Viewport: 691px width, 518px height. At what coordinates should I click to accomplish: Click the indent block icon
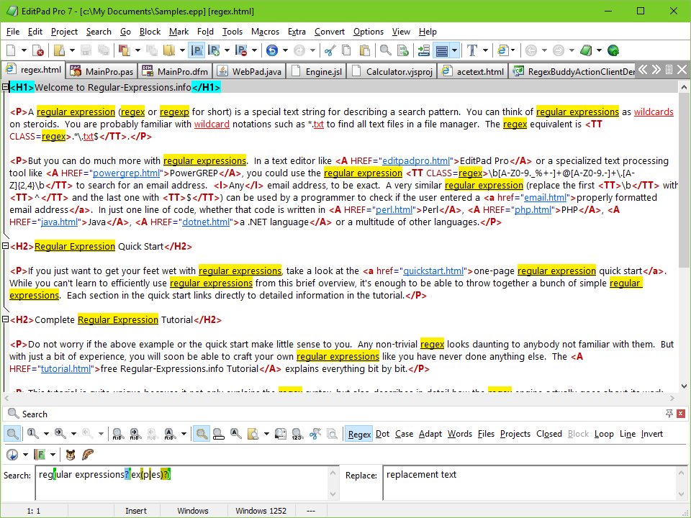[423, 50]
